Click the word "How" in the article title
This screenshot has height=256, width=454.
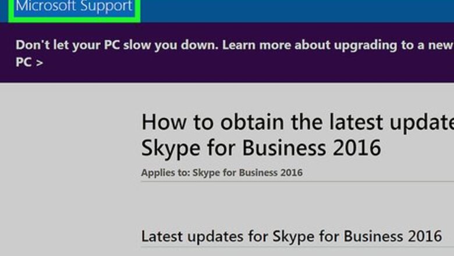[162, 123]
